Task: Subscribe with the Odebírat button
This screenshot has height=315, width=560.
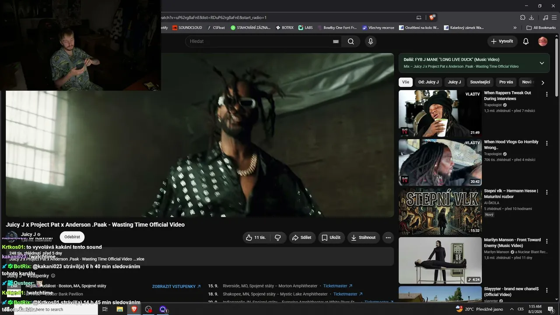Action: (72, 237)
